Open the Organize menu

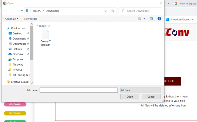[x=12, y=19]
